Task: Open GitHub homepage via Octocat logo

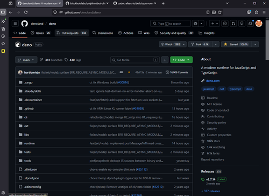Action: click(x=25, y=24)
